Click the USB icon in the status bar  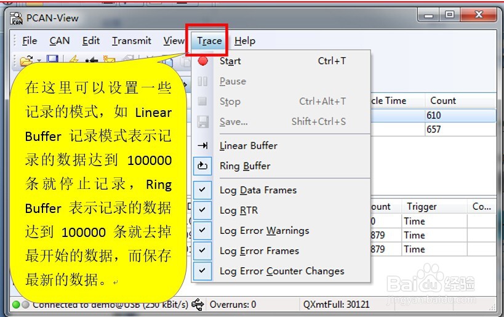(198, 304)
